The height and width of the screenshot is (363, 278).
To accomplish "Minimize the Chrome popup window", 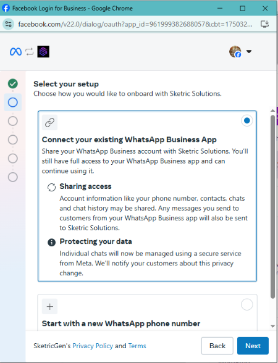I will [220, 9].
